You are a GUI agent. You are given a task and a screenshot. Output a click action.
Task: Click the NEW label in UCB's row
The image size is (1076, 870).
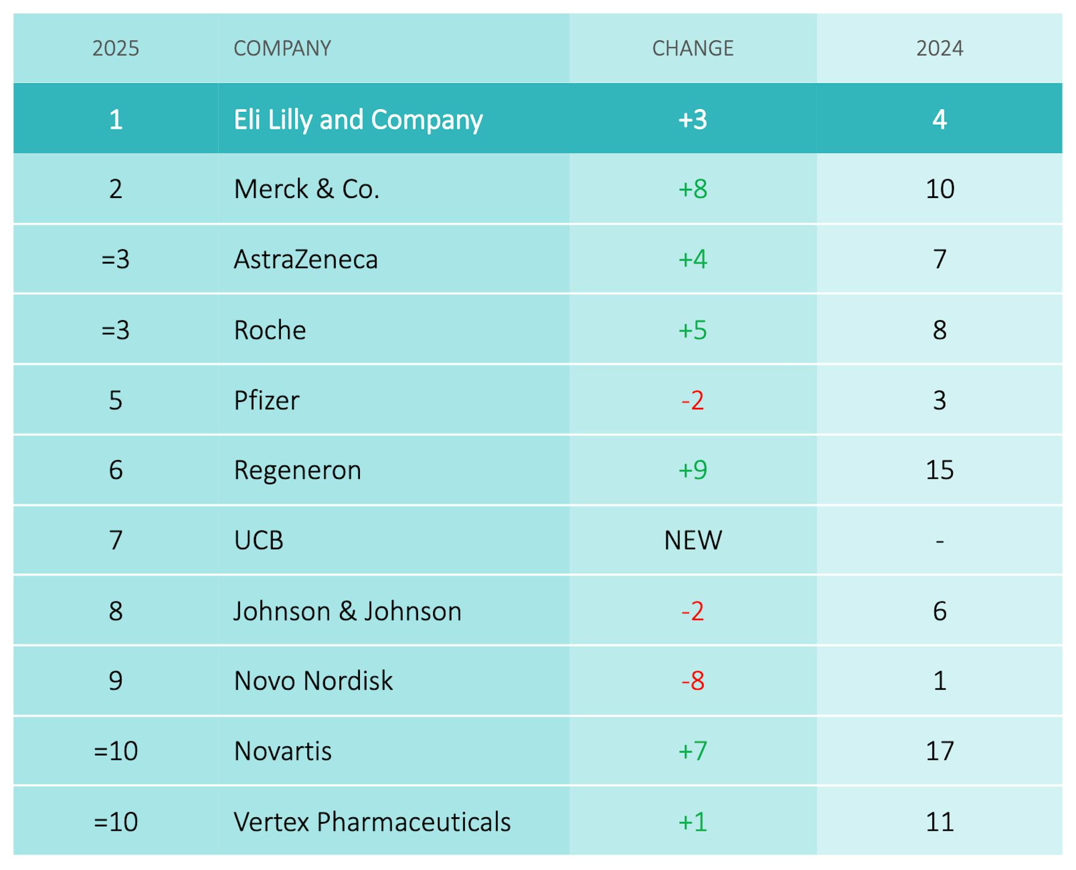coord(692,540)
